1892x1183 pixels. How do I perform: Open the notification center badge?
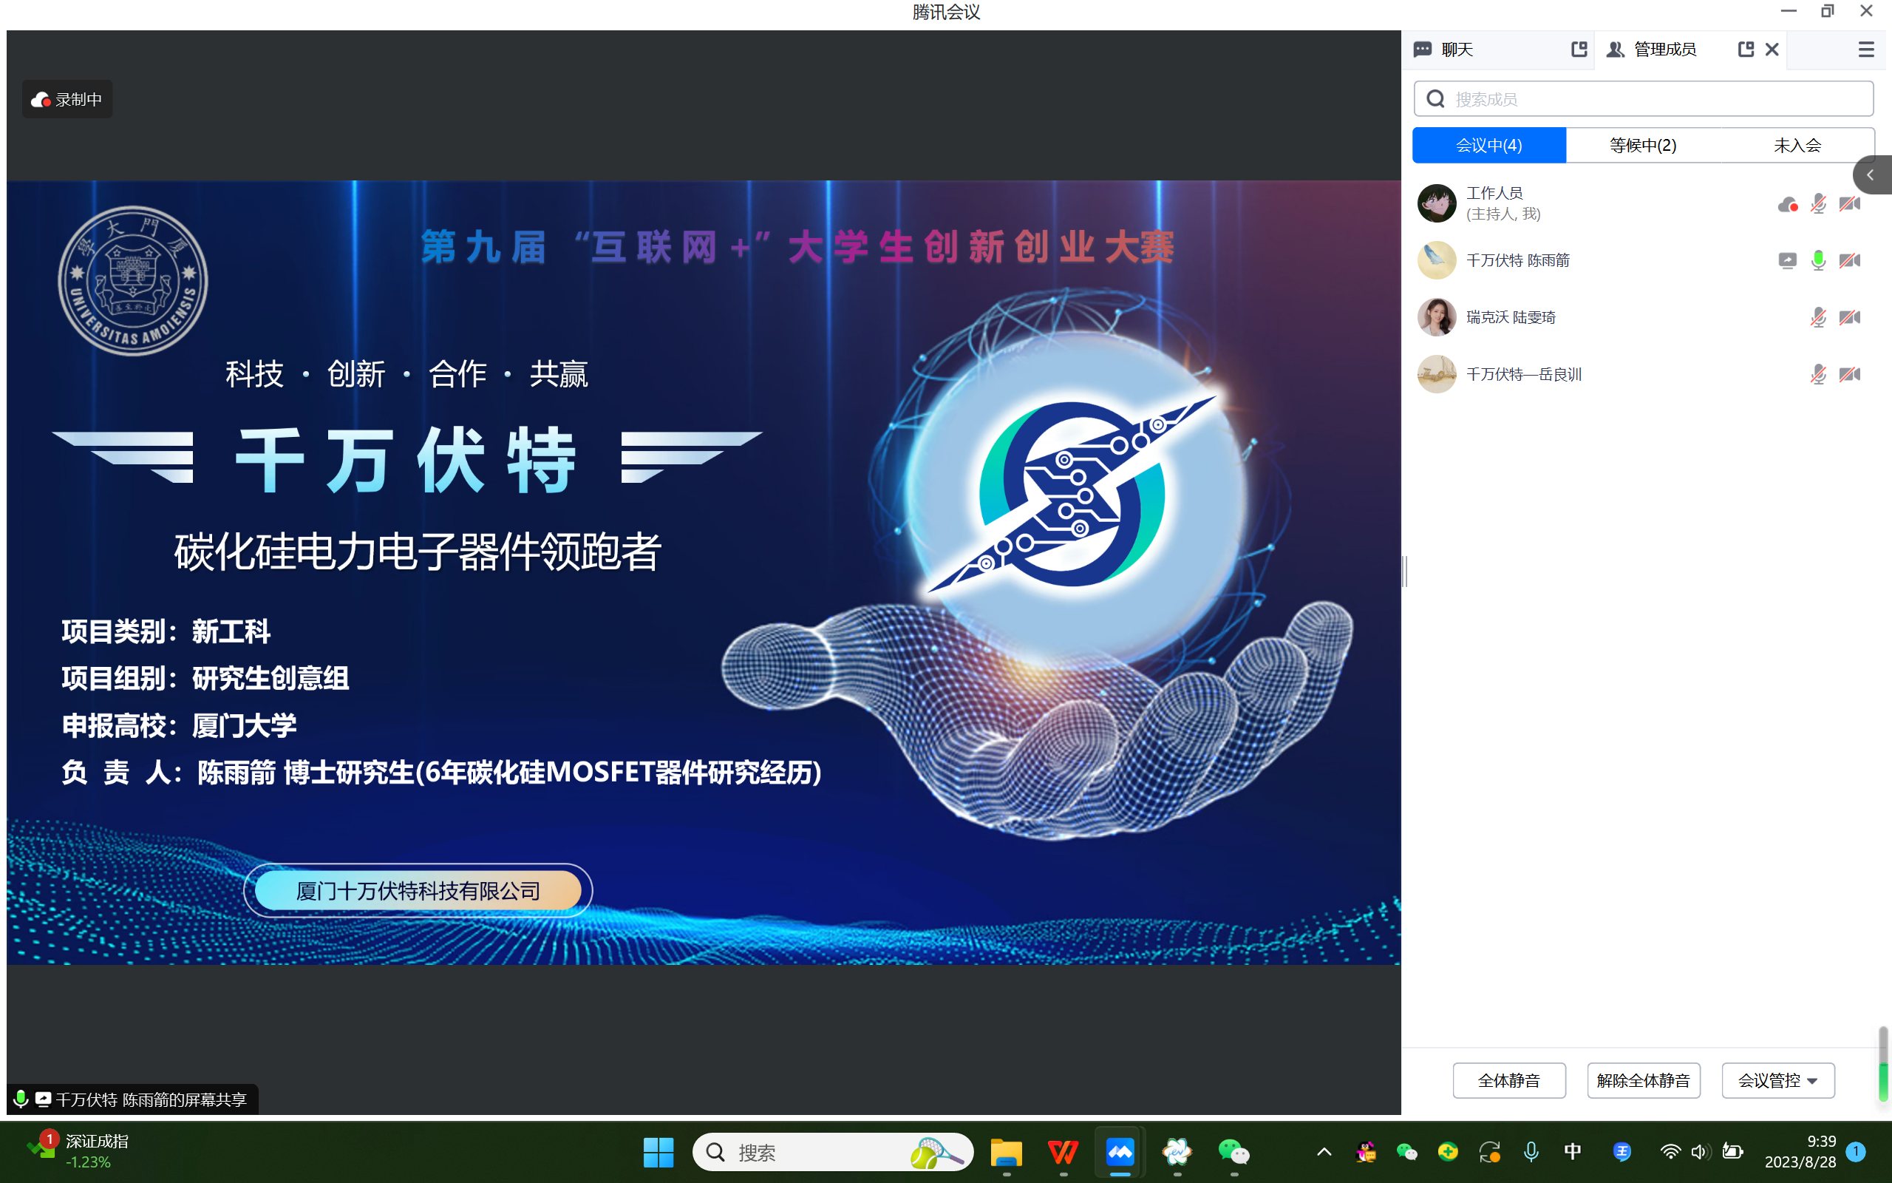[1856, 1152]
